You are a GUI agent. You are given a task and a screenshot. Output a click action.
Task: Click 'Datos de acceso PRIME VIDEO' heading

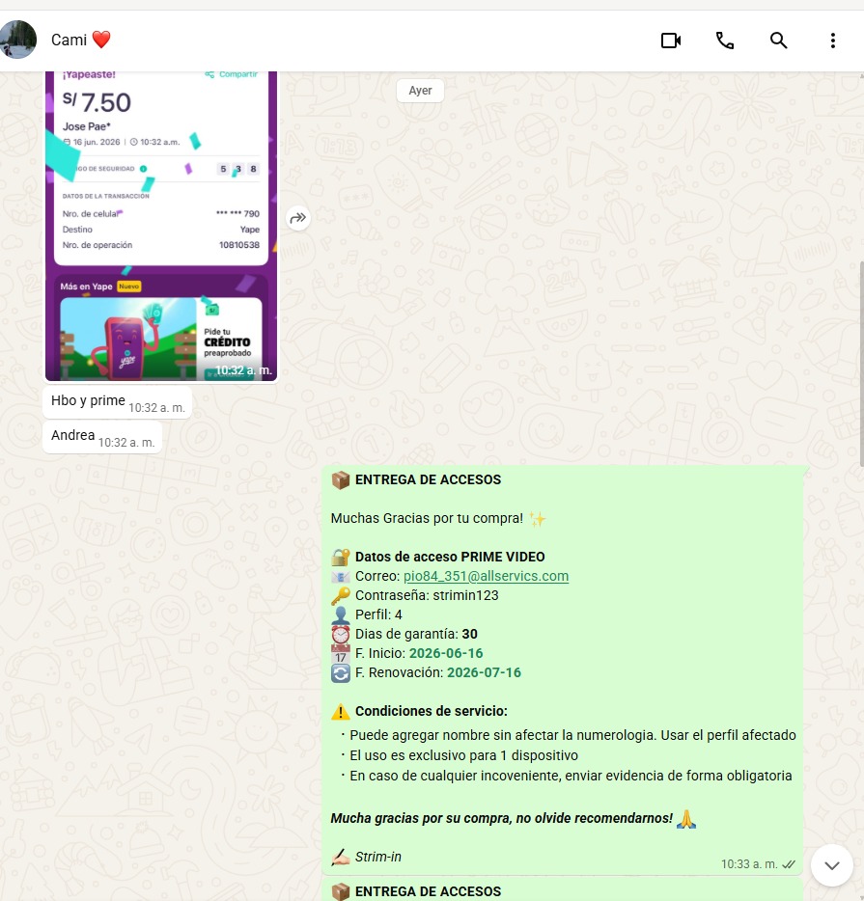(x=450, y=557)
